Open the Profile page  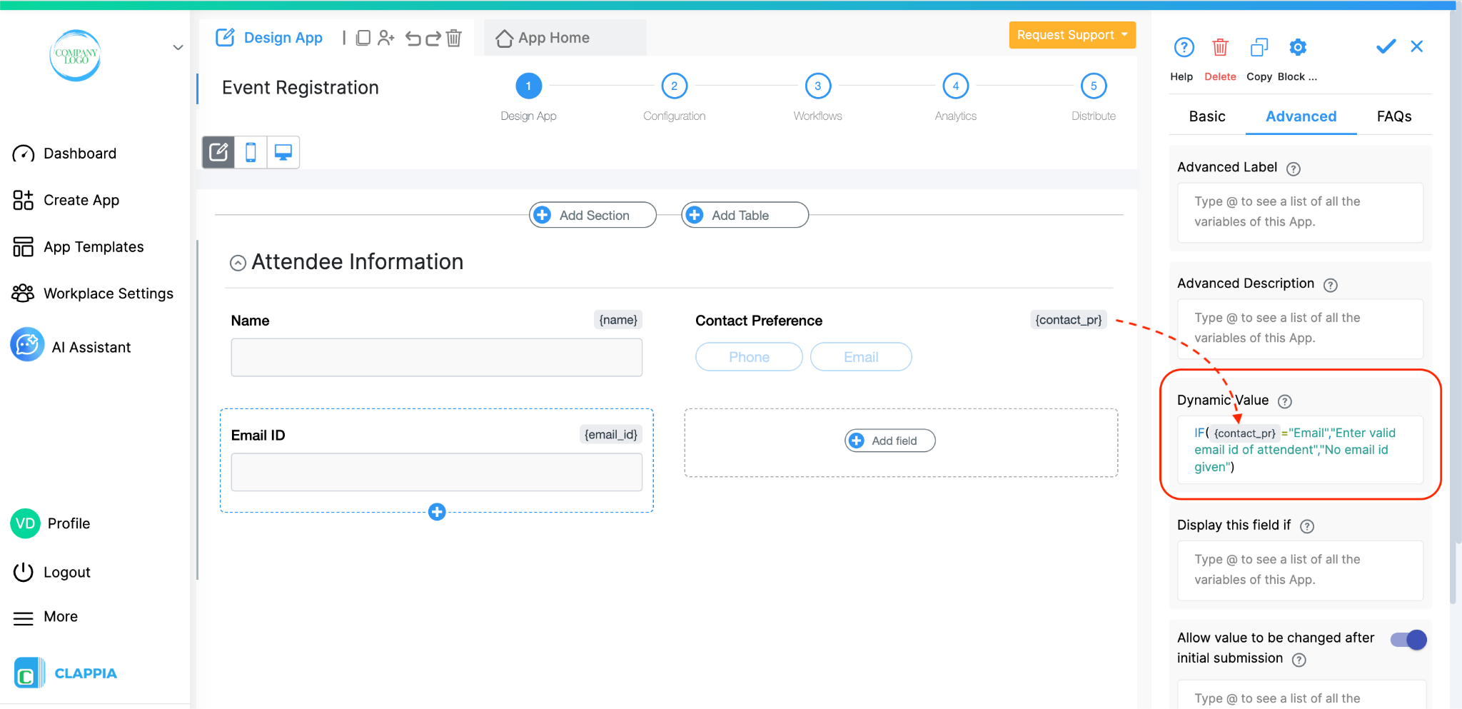click(51, 523)
